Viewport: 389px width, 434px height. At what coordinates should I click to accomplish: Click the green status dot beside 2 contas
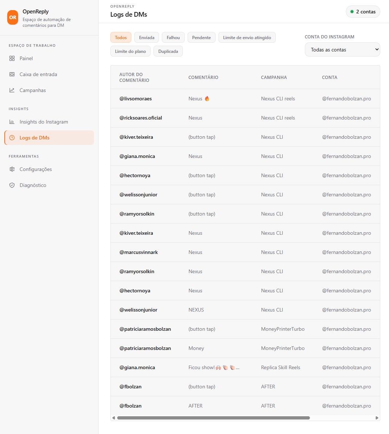(x=352, y=12)
